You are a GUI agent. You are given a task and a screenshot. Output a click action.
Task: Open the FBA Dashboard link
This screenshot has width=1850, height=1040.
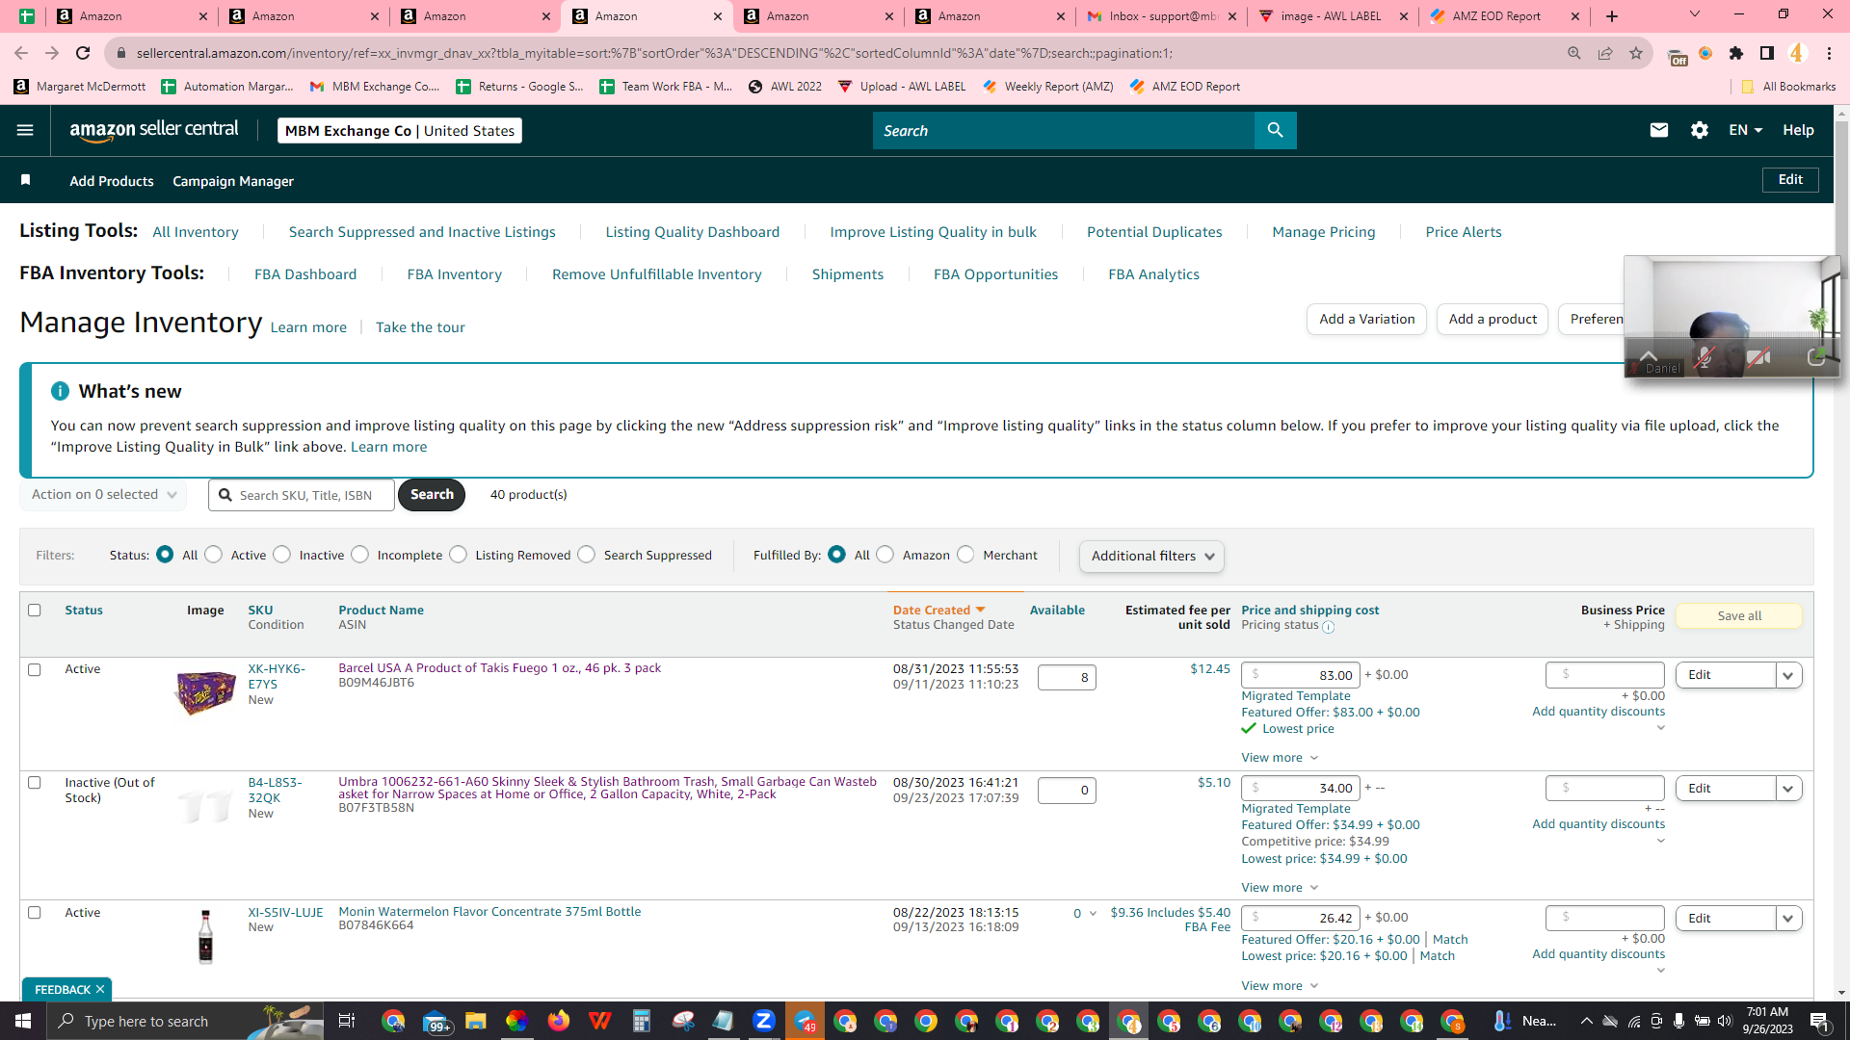305,274
